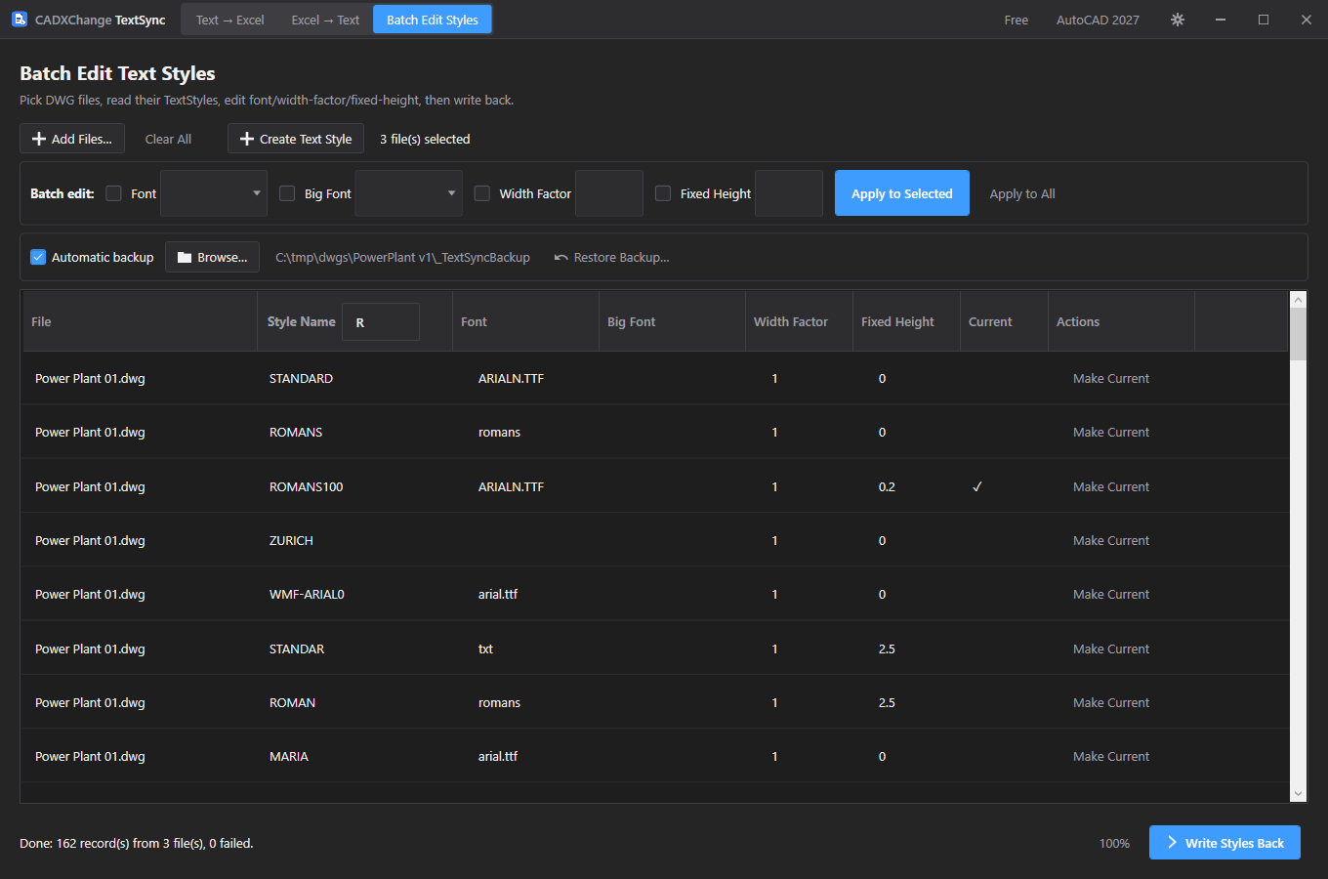
Task: Click Make Current for the WMF-ARIAL0 style
Action: [x=1111, y=594]
